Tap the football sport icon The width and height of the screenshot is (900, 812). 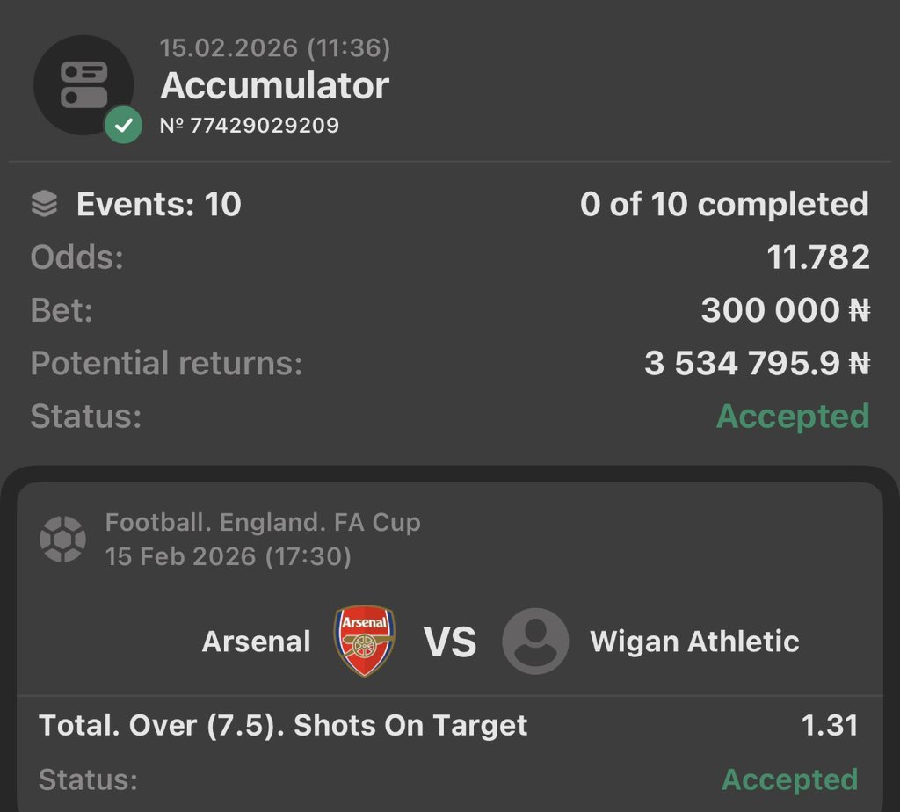tap(62, 539)
